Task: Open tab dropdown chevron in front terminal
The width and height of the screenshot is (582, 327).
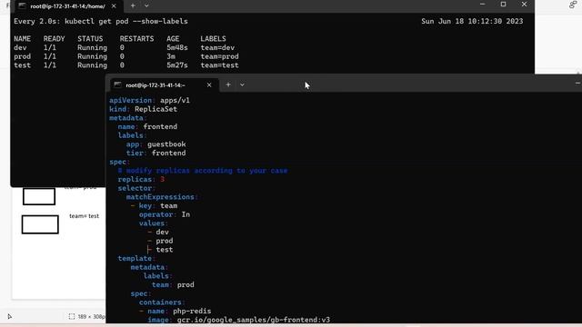Action: tap(242, 84)
